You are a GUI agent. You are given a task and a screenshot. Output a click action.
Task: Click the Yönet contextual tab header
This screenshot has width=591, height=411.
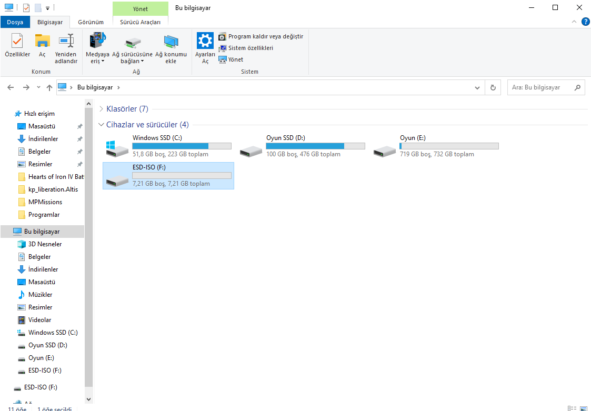(140, 8)
